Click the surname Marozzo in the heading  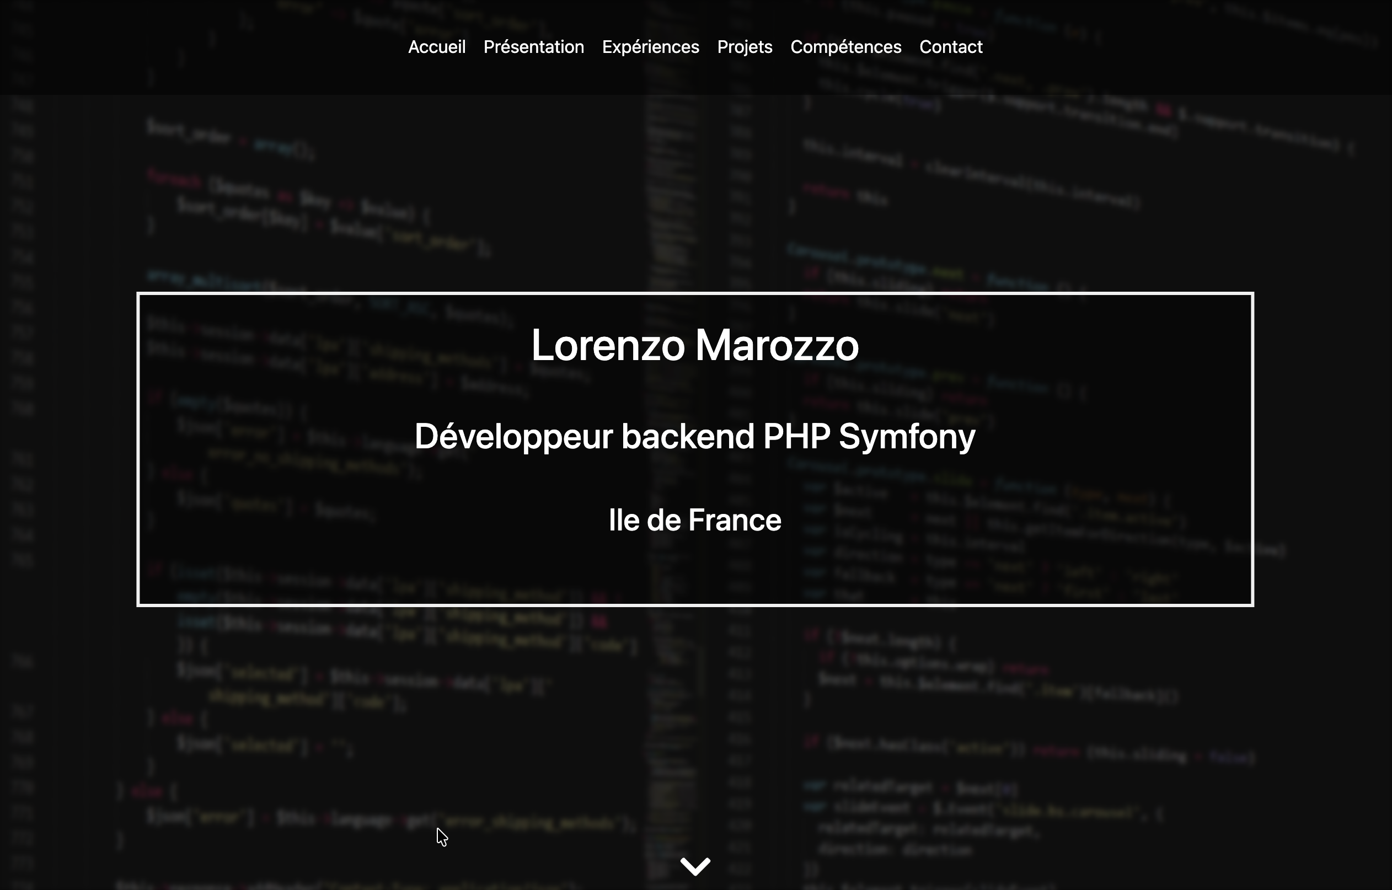point(777,346)
